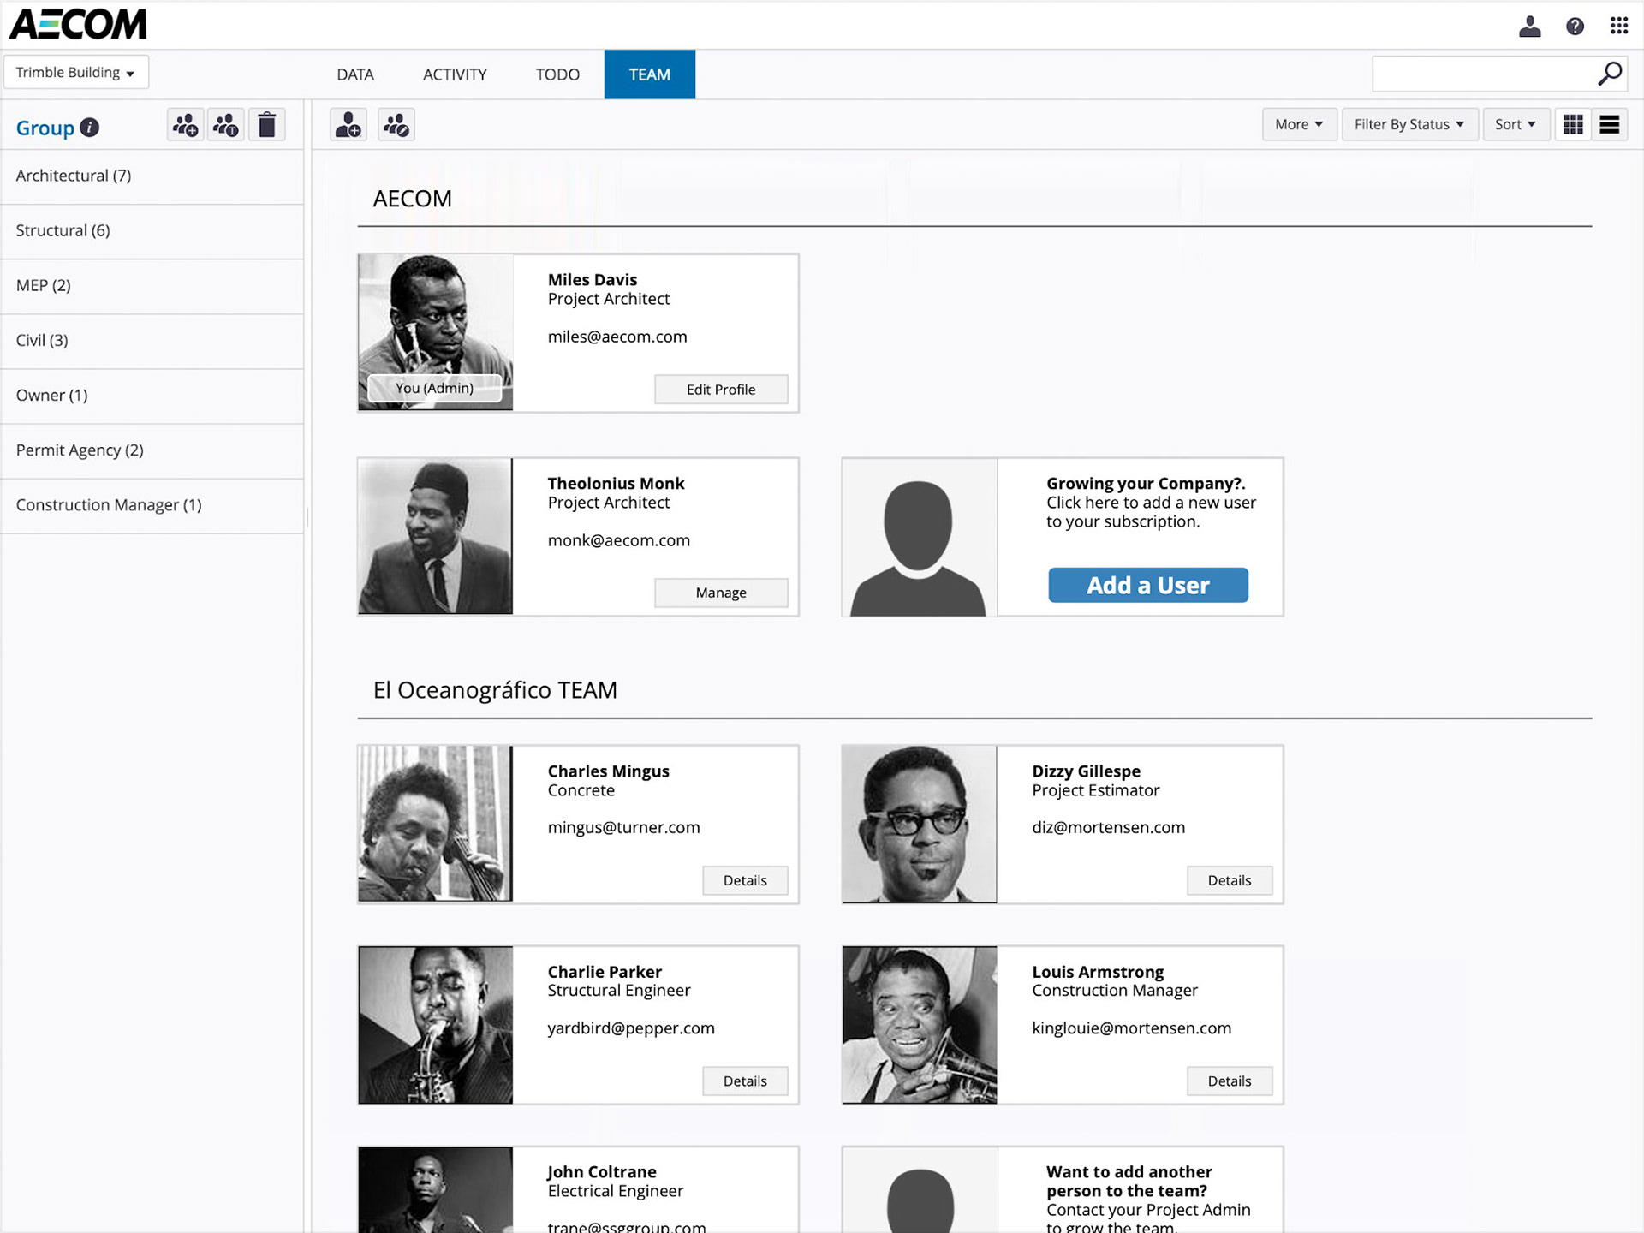Switch to grid card view

[1573, 125]
